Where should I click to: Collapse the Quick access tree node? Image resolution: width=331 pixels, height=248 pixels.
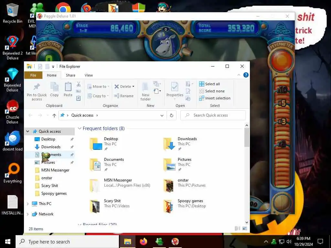tap(28, 131)
